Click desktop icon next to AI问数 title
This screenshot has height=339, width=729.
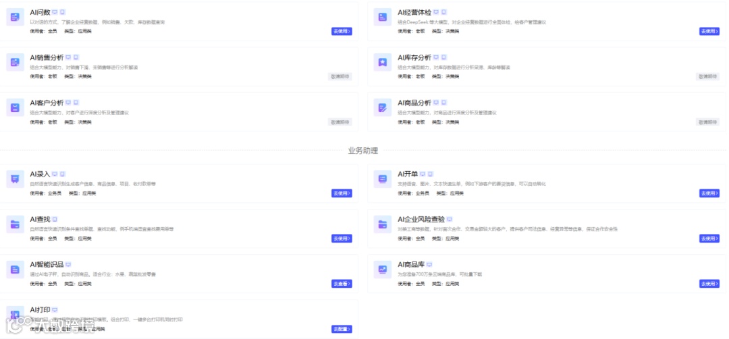[55, 13]
